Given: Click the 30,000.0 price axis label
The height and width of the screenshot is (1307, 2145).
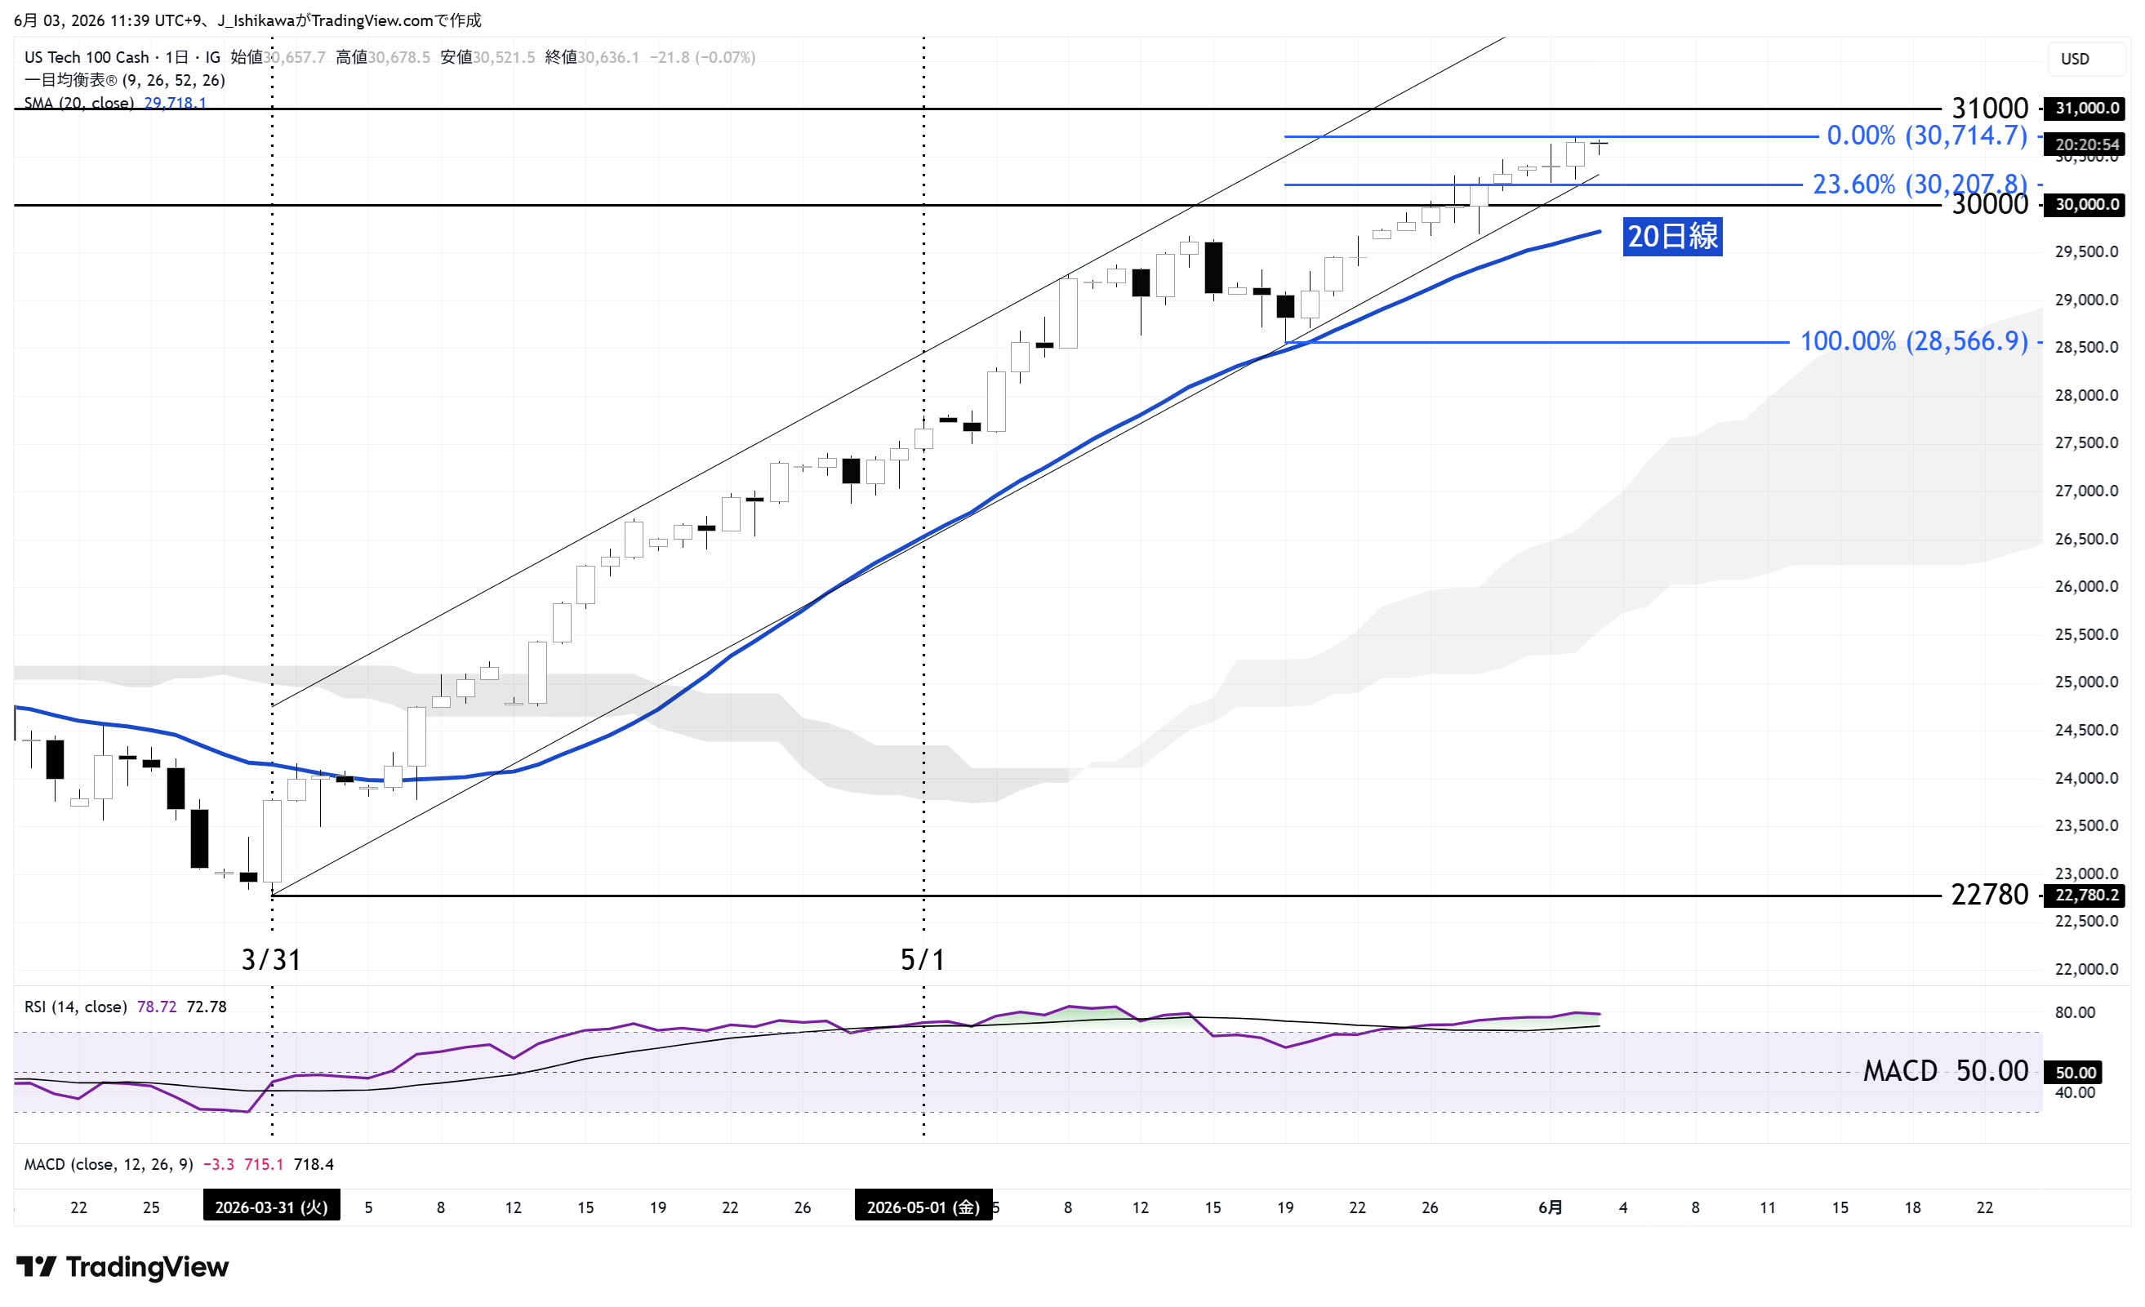Looking at the screenshot, I should coord(2085,204).
